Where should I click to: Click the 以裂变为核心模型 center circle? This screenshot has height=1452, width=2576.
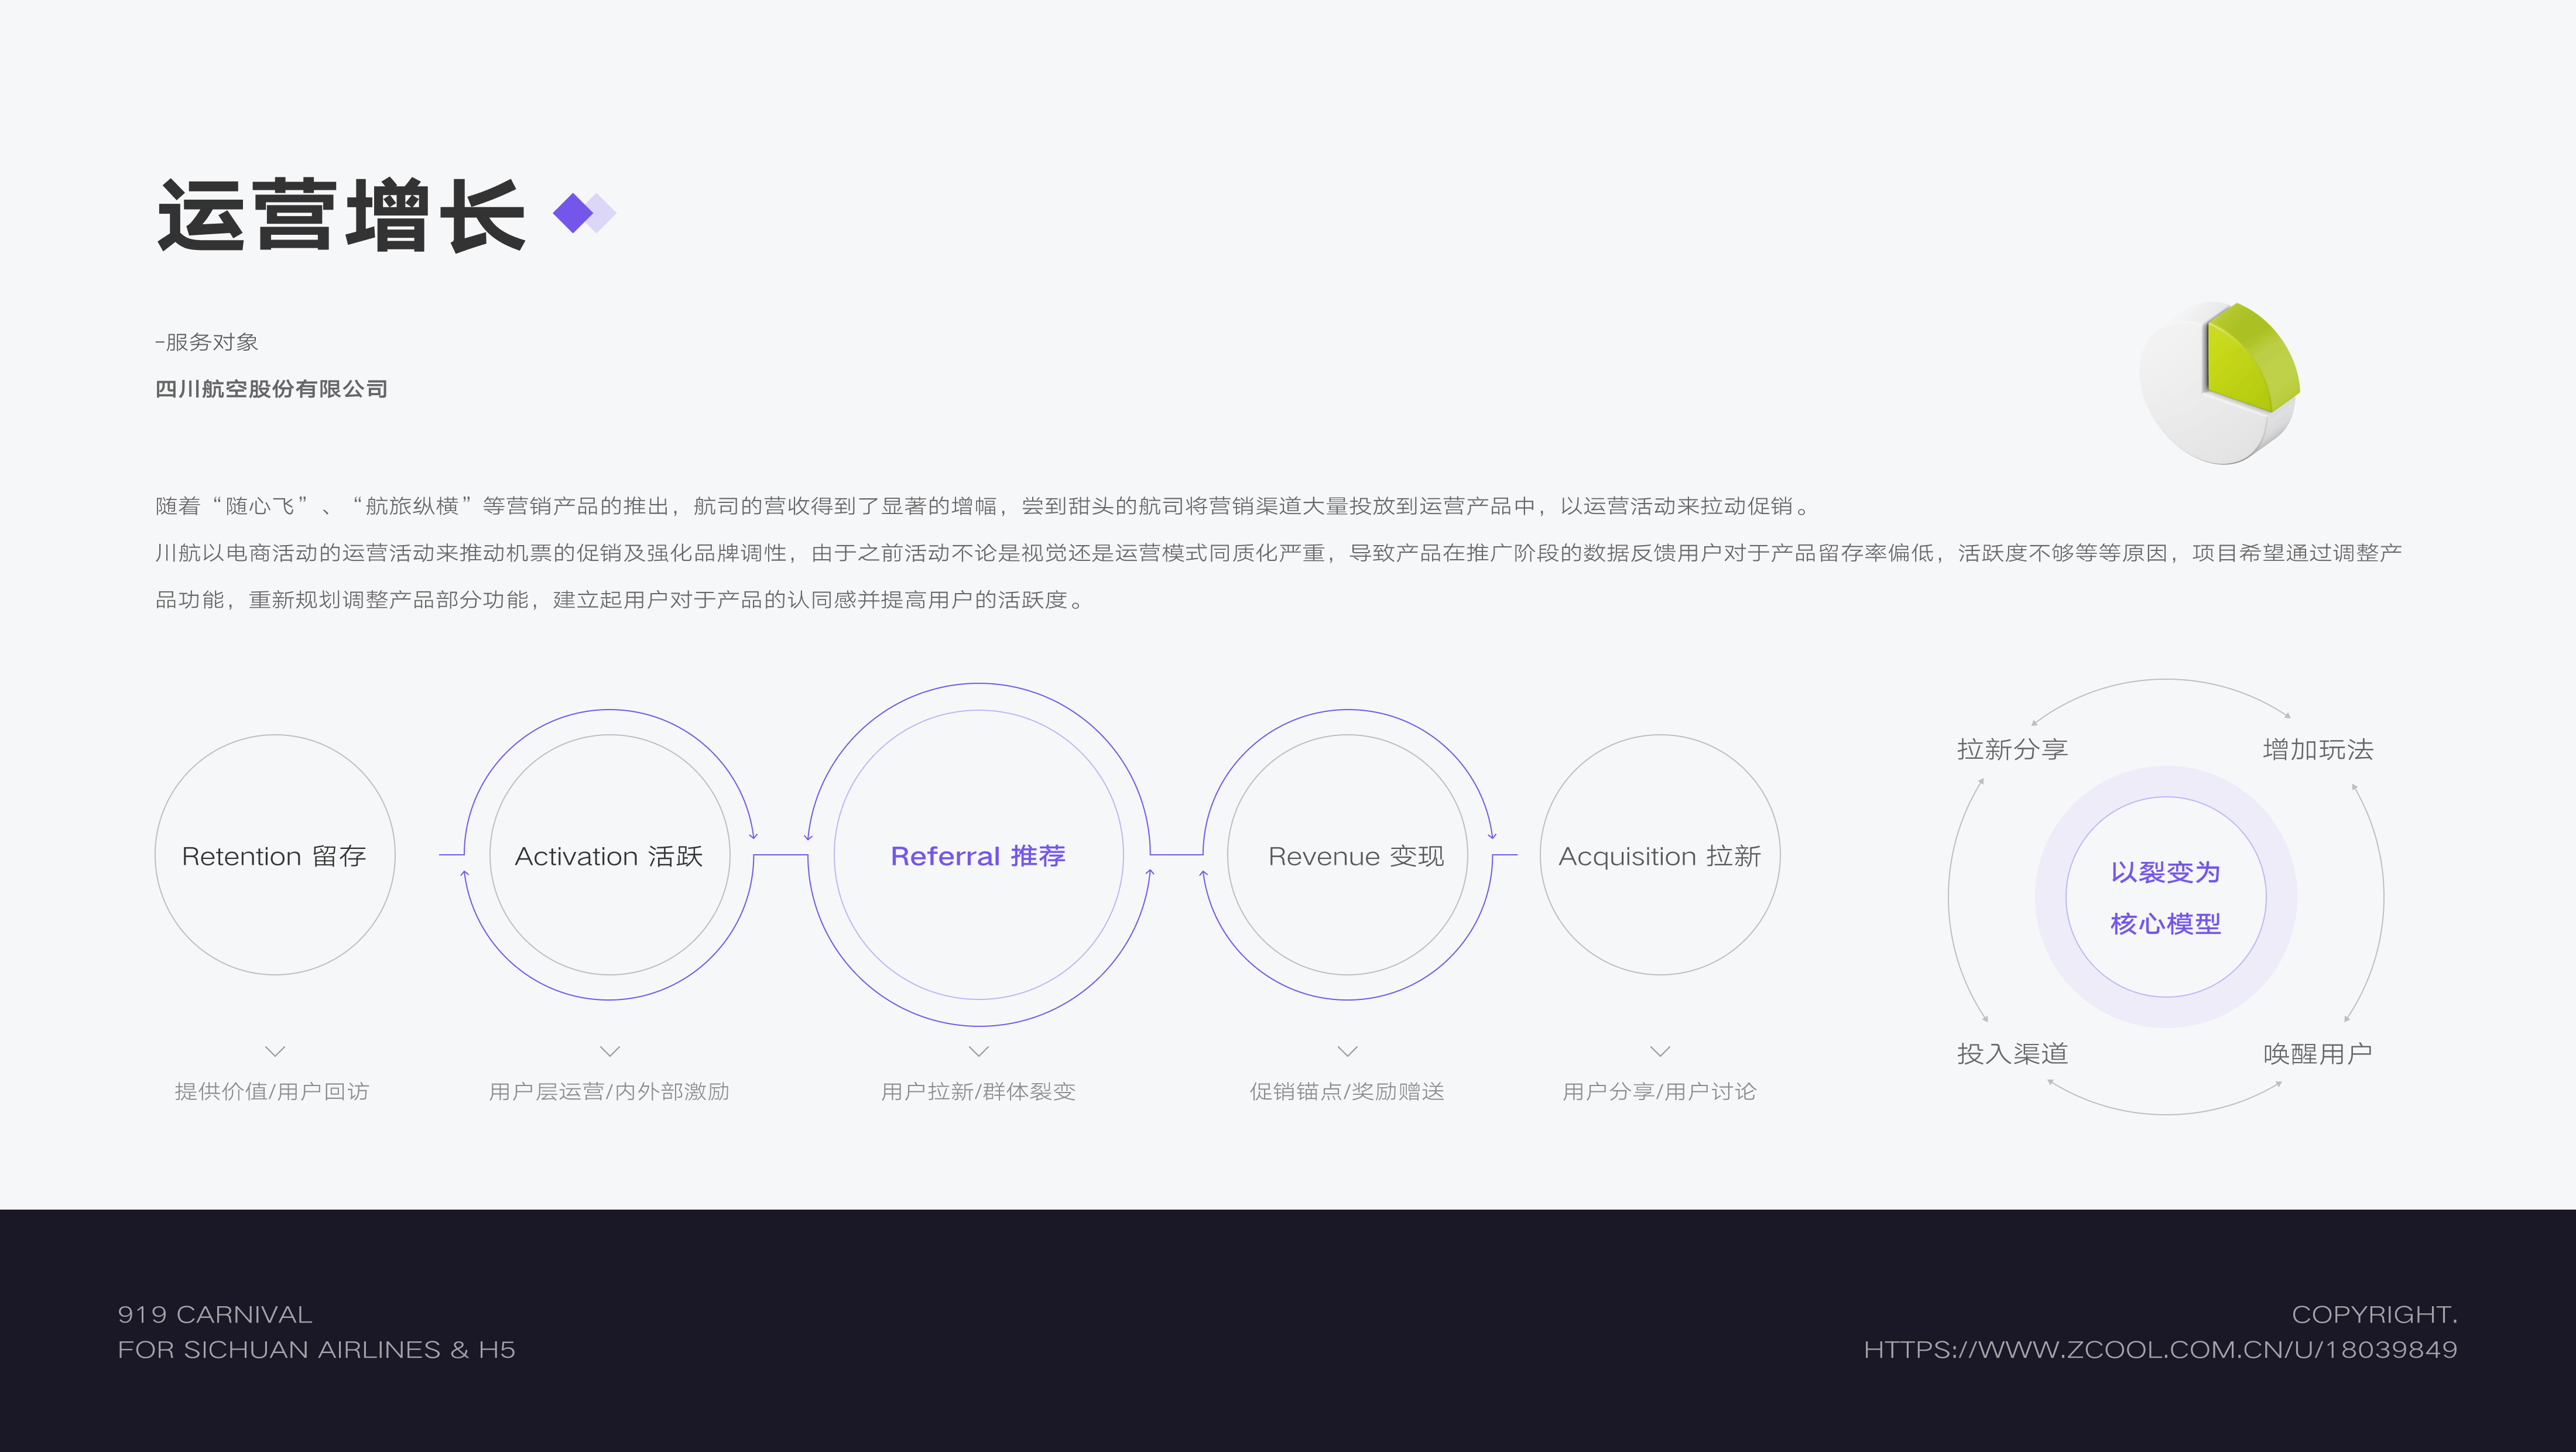2166,897
